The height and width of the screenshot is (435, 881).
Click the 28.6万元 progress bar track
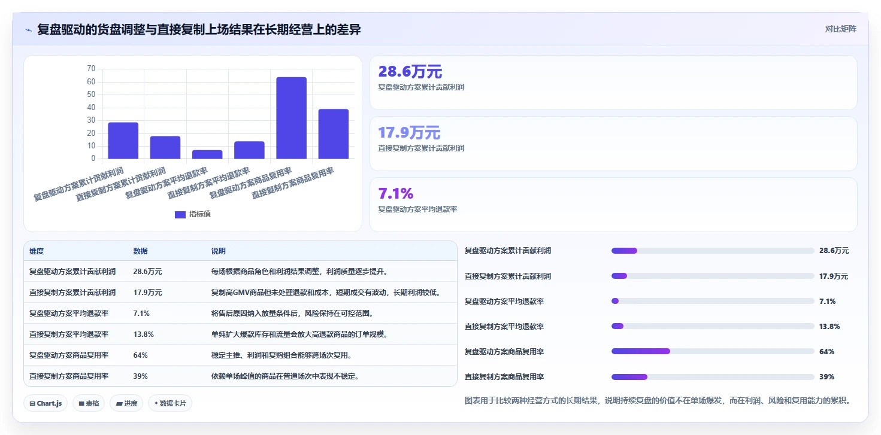coord(713,251)
